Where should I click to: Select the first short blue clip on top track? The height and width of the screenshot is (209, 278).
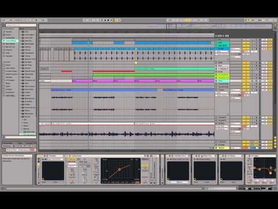pos(82,43)
